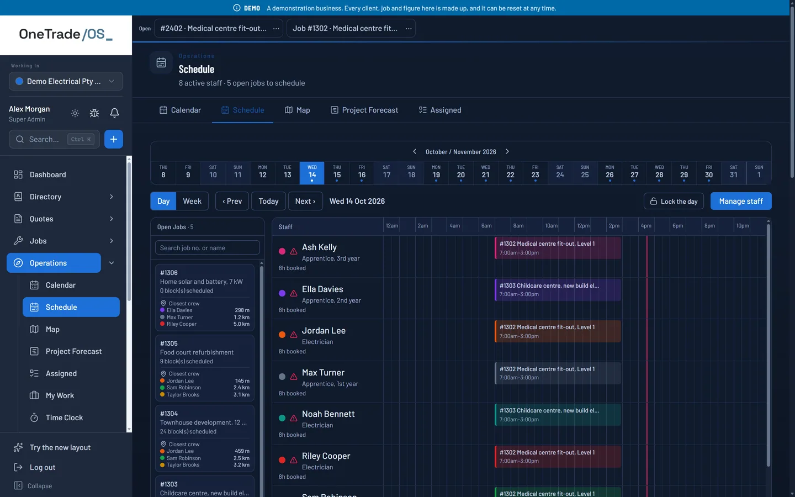
Task: Go to next month arrow in date strip
Action: pos(507,151)
